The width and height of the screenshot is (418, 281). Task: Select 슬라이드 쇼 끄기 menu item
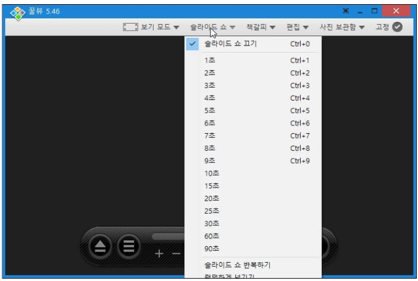pos(253,44)
